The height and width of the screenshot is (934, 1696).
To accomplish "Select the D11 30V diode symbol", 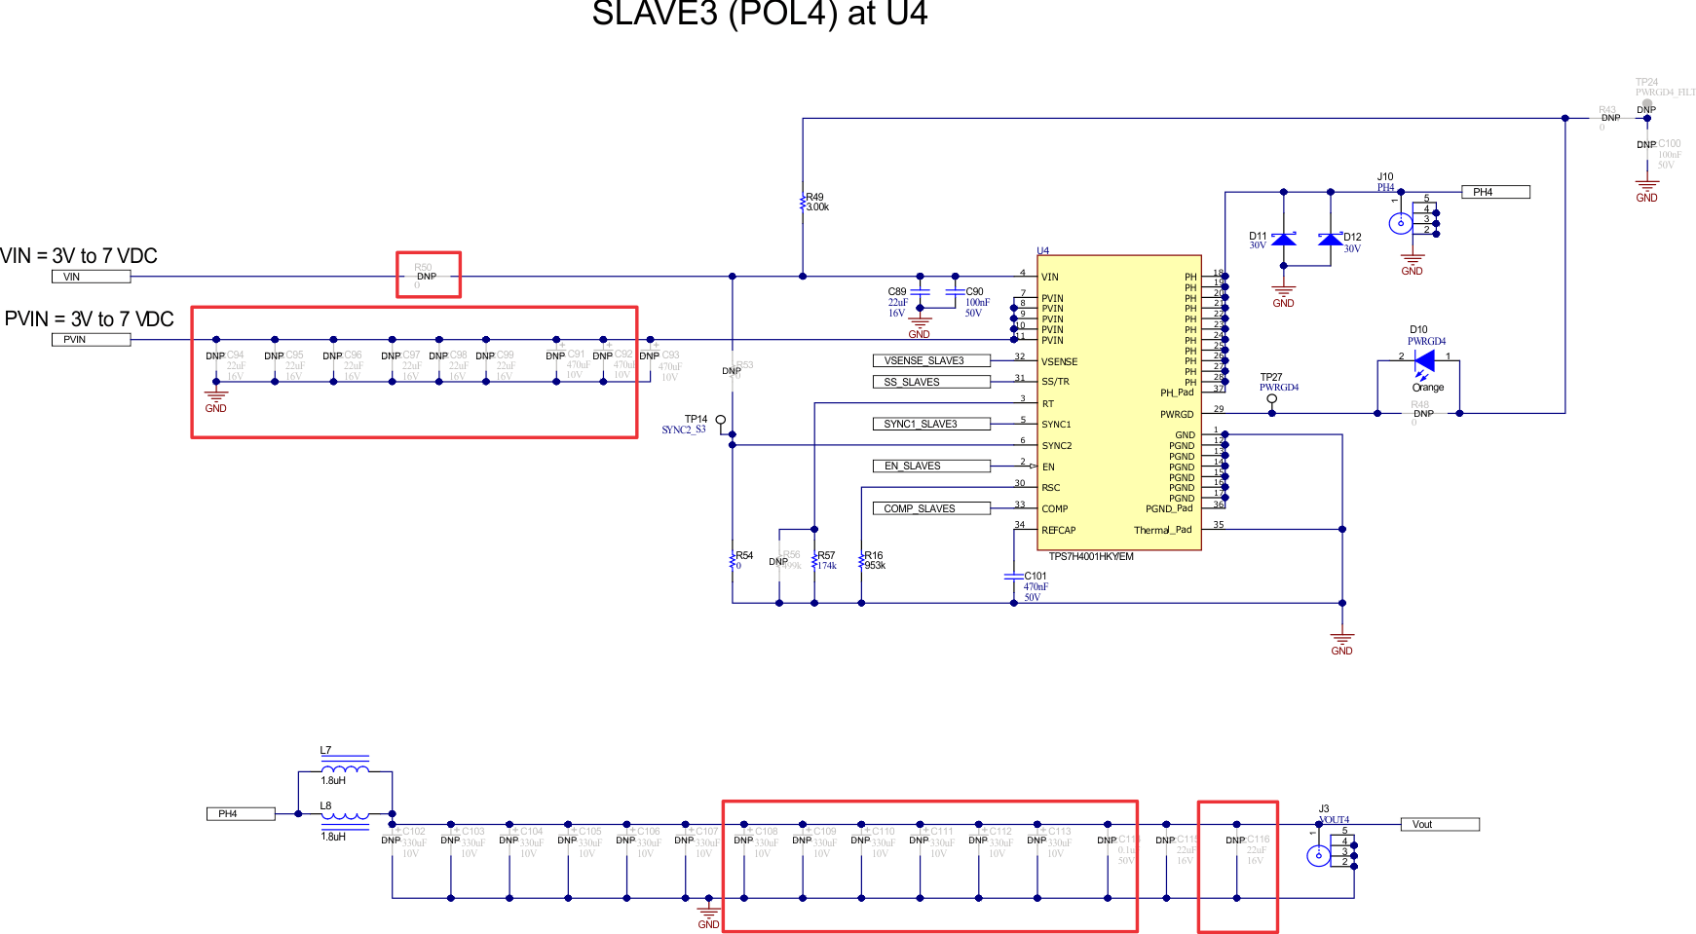I will pyautogui.click(x=1284, y=239).
